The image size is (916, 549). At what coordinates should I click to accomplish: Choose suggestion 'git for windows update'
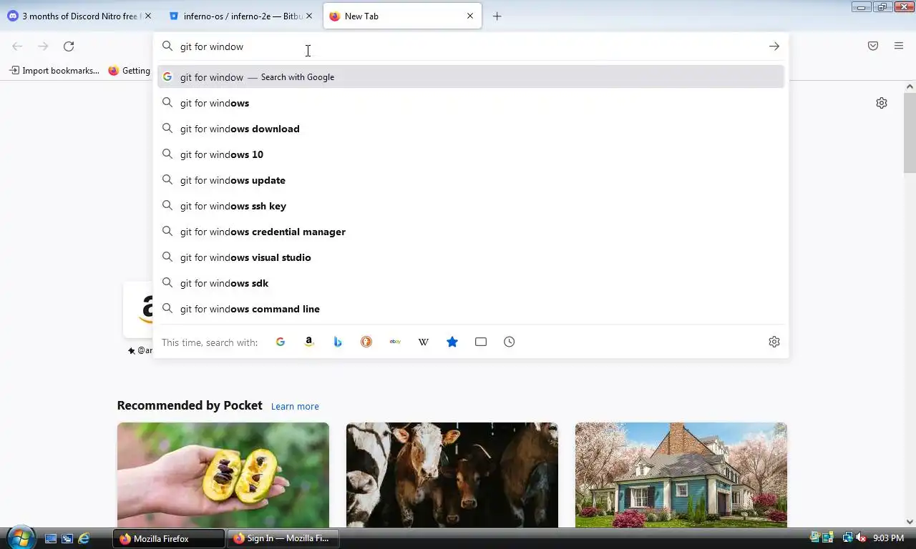tap(471, 180)
